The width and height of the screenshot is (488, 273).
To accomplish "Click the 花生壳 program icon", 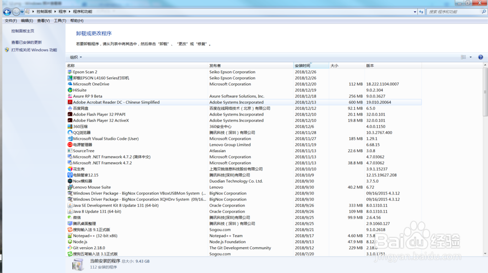I will point(70,169).
